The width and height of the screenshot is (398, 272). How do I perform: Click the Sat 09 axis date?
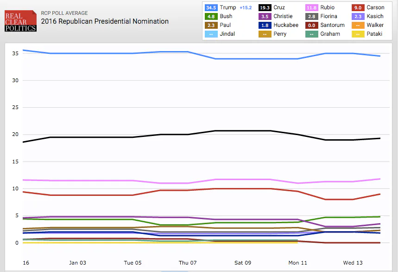pyautogui.click(x=243, y=263)
